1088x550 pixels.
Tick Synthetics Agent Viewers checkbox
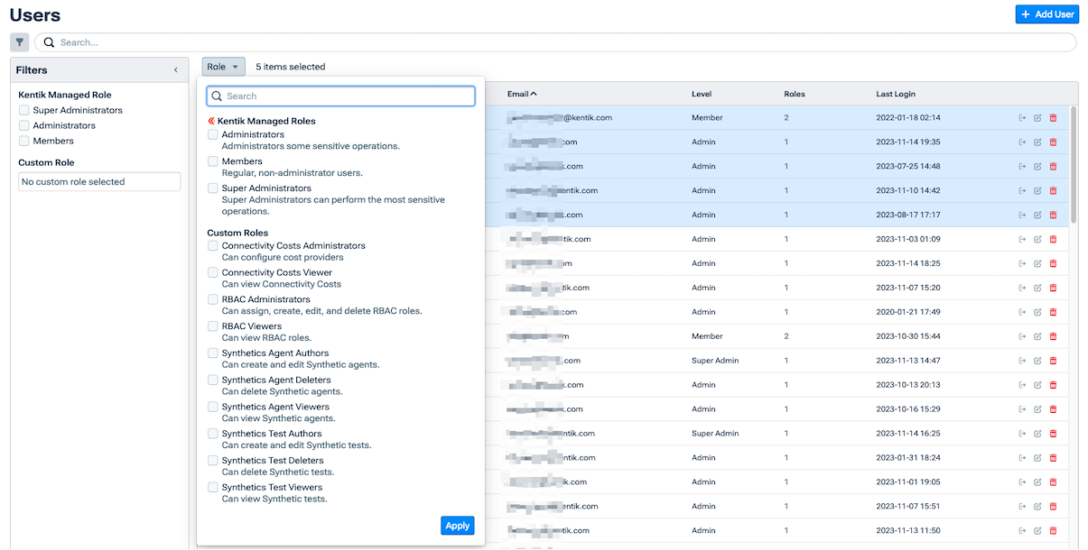[x=213, y=407]
